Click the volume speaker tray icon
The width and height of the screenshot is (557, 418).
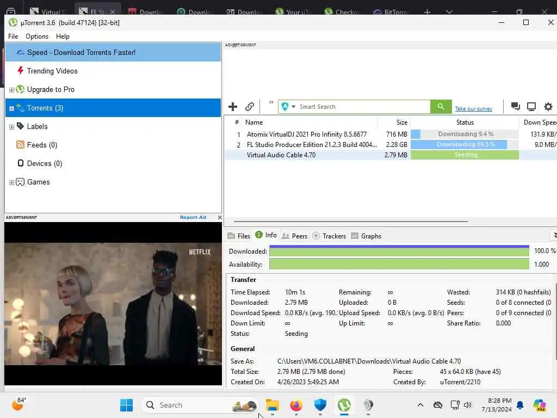pyautogui.click(x=467, y=405)
